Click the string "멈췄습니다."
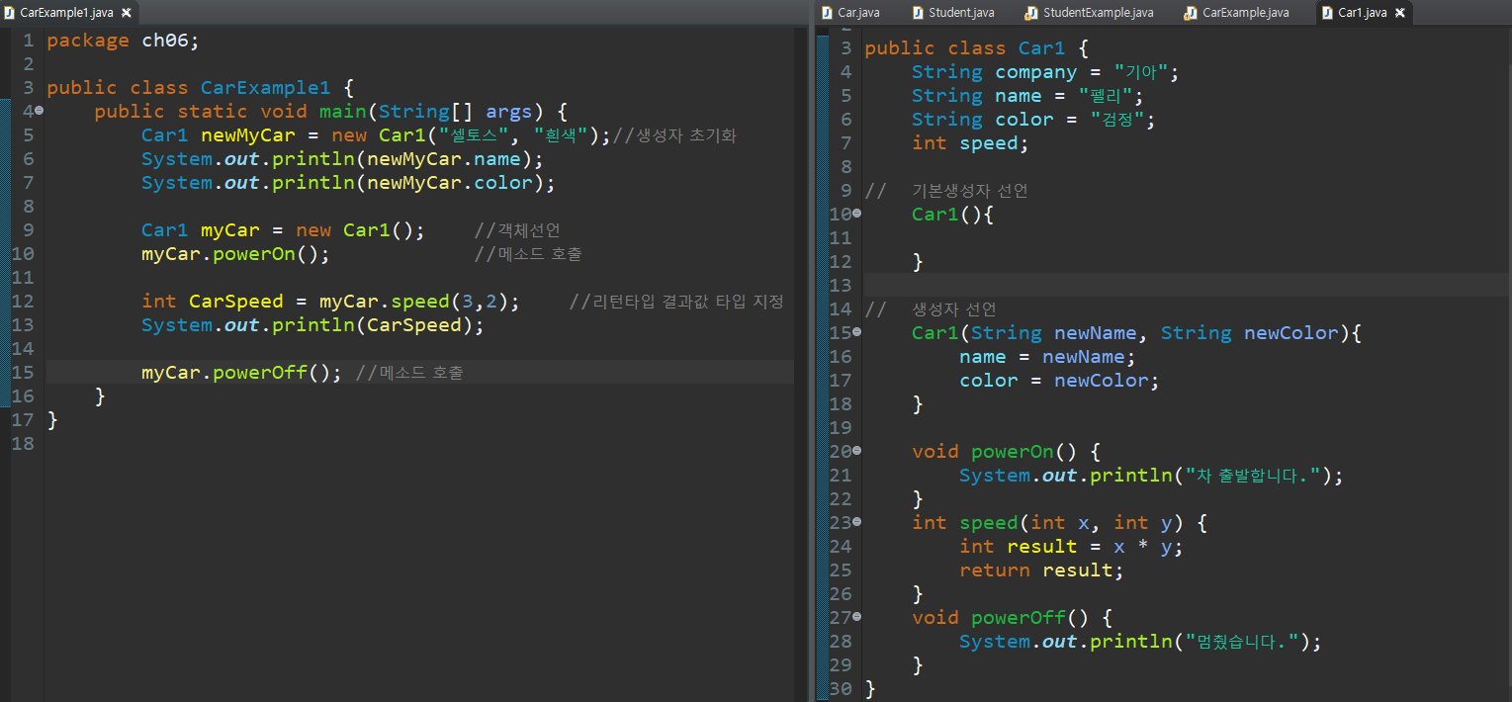Viewport: 1512px width, 702px height. click(1242, 642)
